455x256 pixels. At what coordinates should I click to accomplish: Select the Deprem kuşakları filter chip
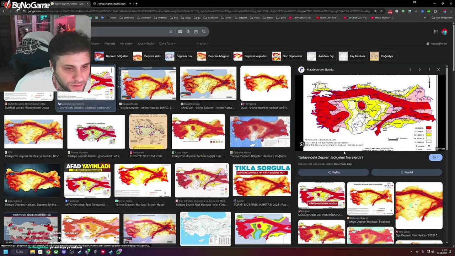pyautogui.click(x=251, y=56)
